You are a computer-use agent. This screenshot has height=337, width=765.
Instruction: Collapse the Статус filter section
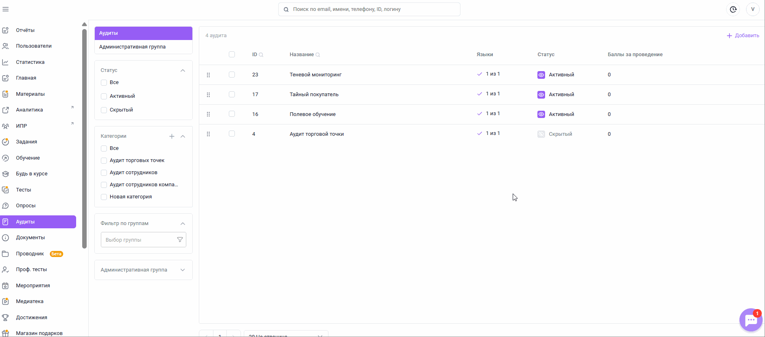pyautogui.click(x=183, y=70)
